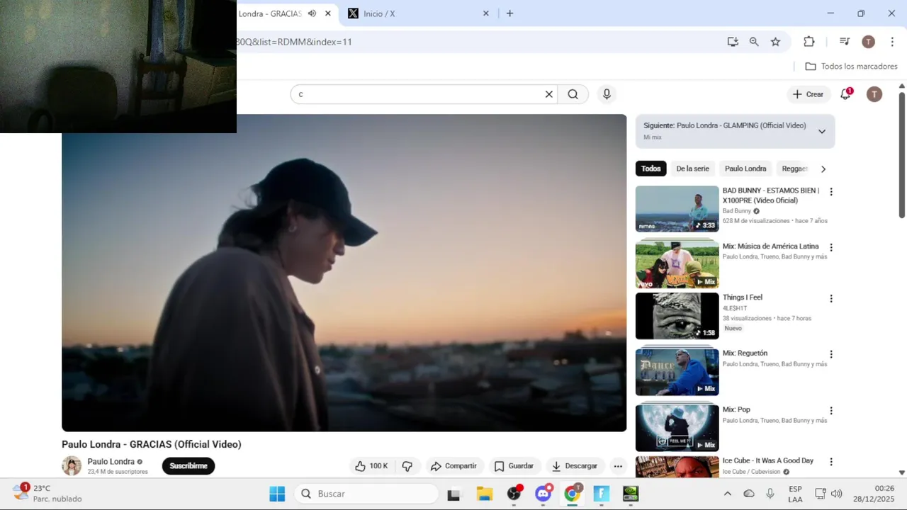Viewport: 907px width, 510px height.
Task: Open the Crear upload menu
Action: point(808,94)
